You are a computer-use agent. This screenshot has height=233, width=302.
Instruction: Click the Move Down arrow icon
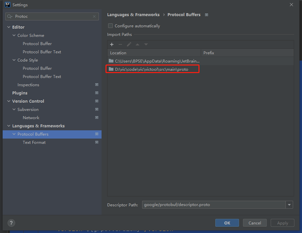click(146, 45)
